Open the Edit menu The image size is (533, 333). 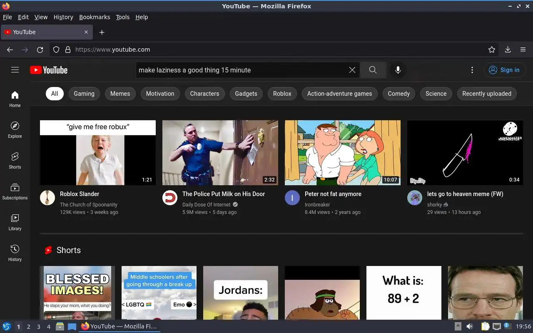(x=23, y=17)
